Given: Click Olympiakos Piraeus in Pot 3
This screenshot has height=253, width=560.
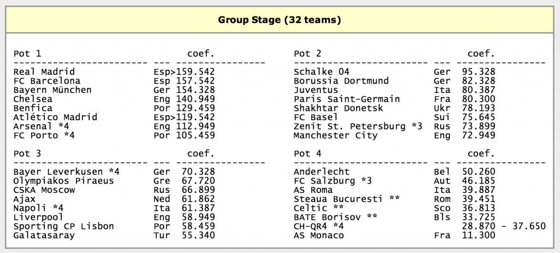Looking at the screenshot, I should (x=63, y=181).
